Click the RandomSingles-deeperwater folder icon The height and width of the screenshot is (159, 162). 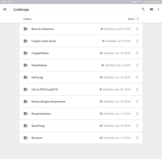[26, 102]
